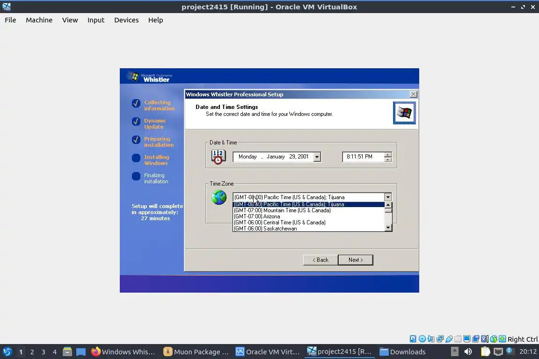Open the wired network tray icon
539x359 pixels.
(498, 352)
